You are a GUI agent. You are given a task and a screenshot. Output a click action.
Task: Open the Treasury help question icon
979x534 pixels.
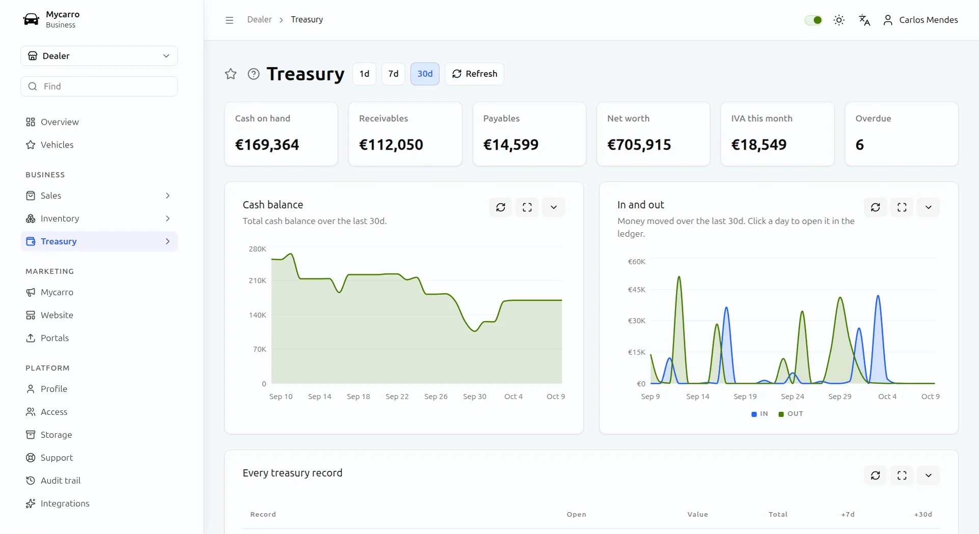click(254, 74)
